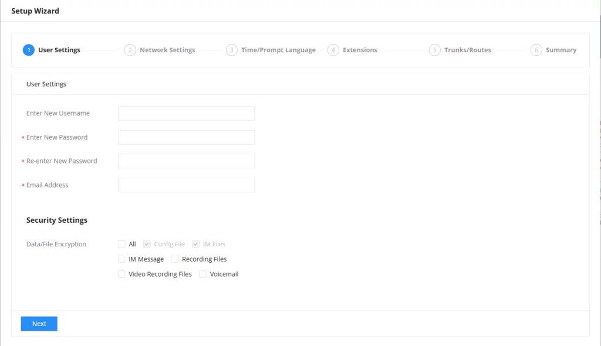601x346 pixels.
Task: Click the Enter New Password field
Action: coord(186,137)
